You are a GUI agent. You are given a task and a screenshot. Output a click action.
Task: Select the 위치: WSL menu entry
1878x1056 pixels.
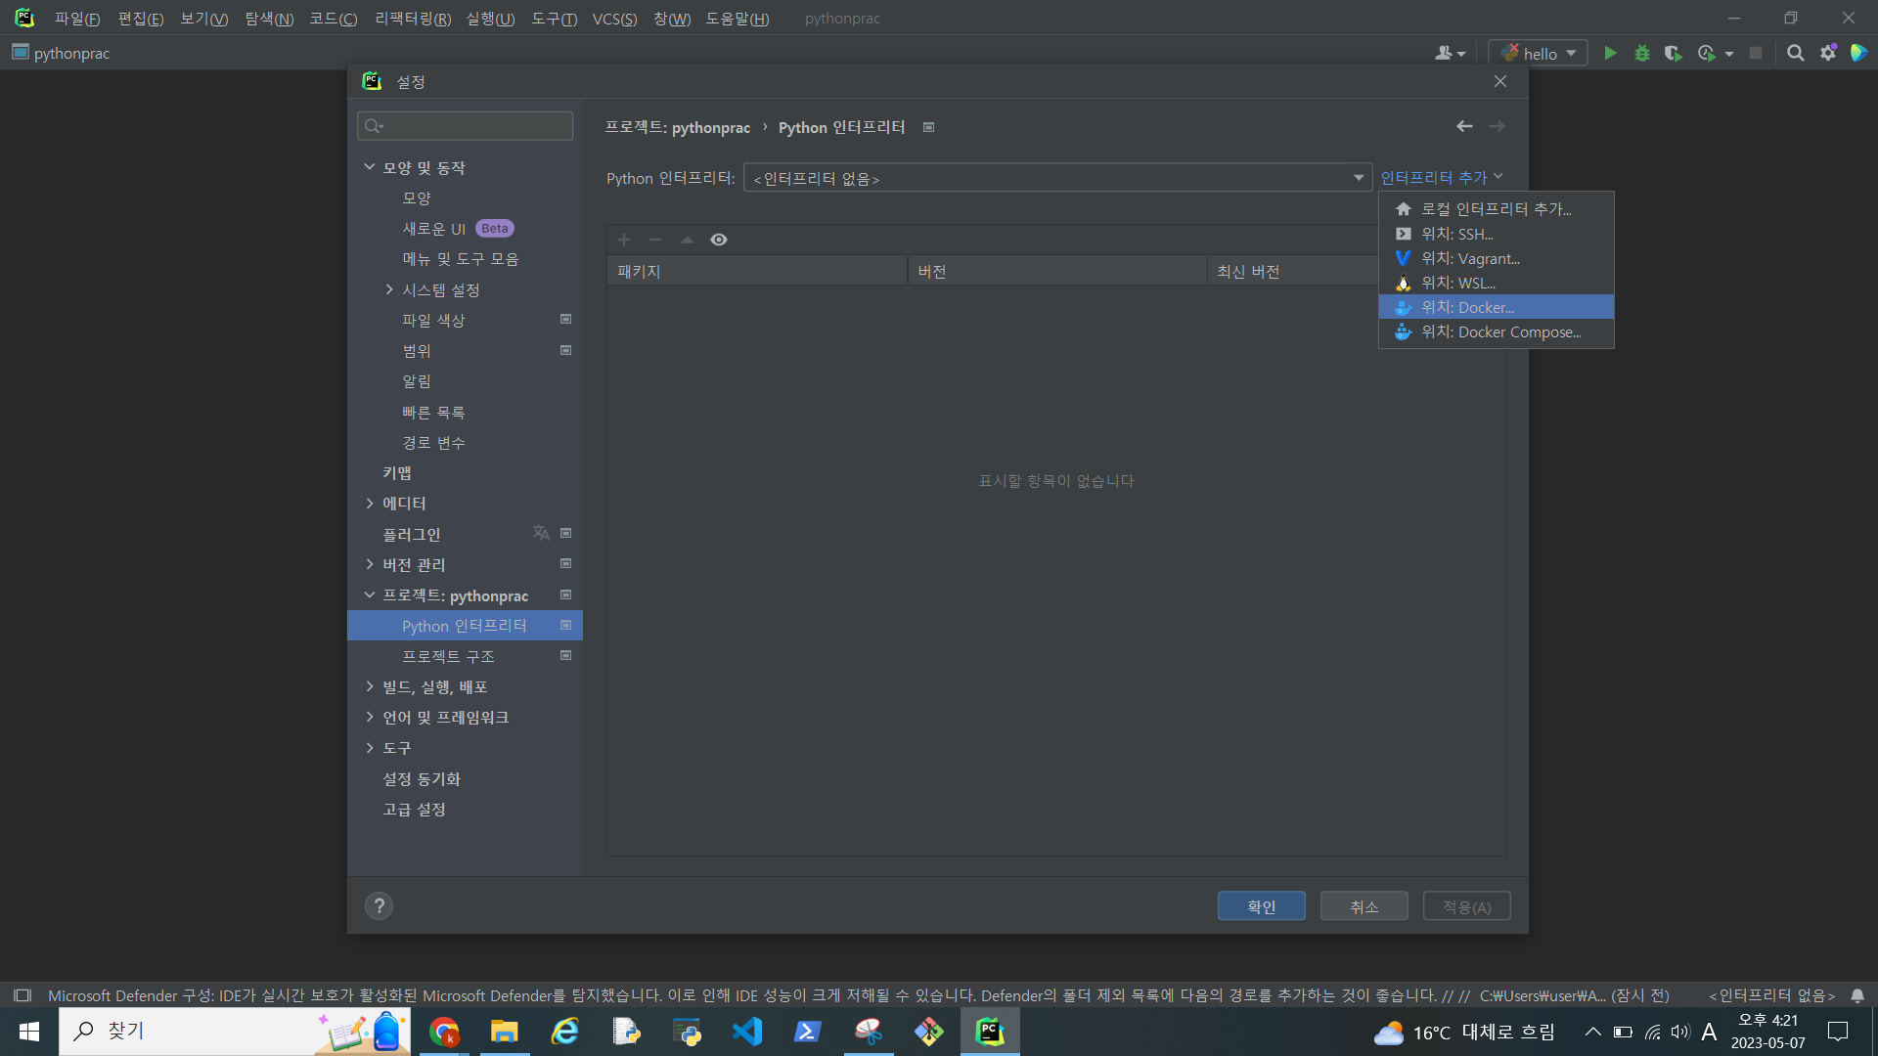tap(1496, 283)
